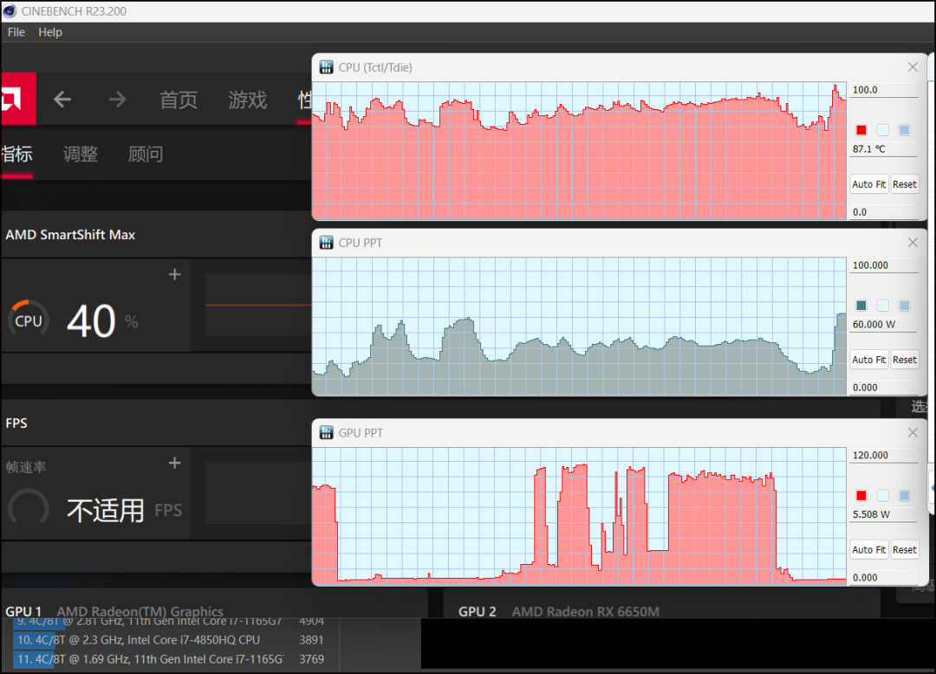Viewport: 936px width, 674px height.
Task: Click the 5.508 W current reading
Action: tap(883, 514)
